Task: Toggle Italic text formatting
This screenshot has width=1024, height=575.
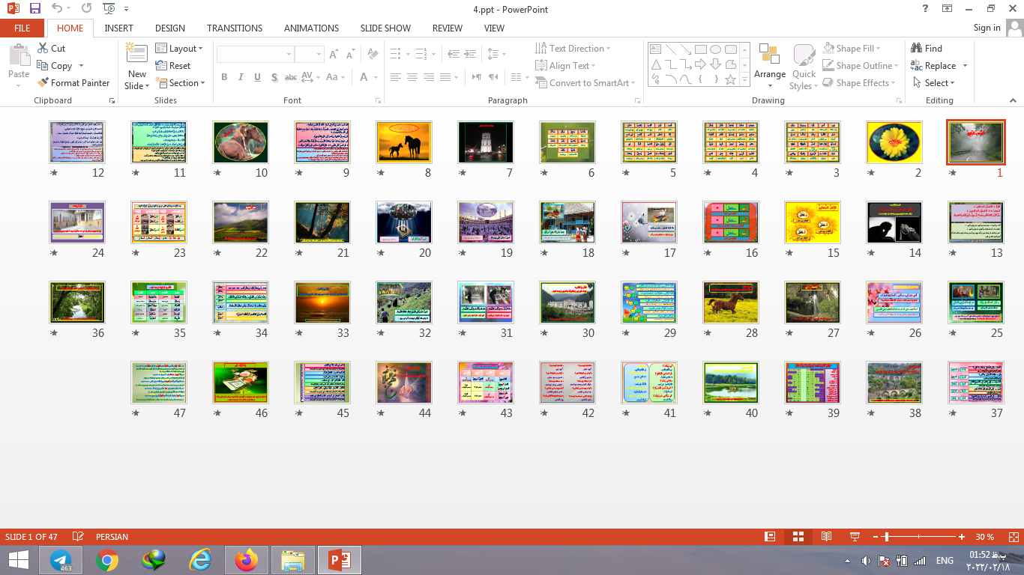Action: (x=241, y=77)
